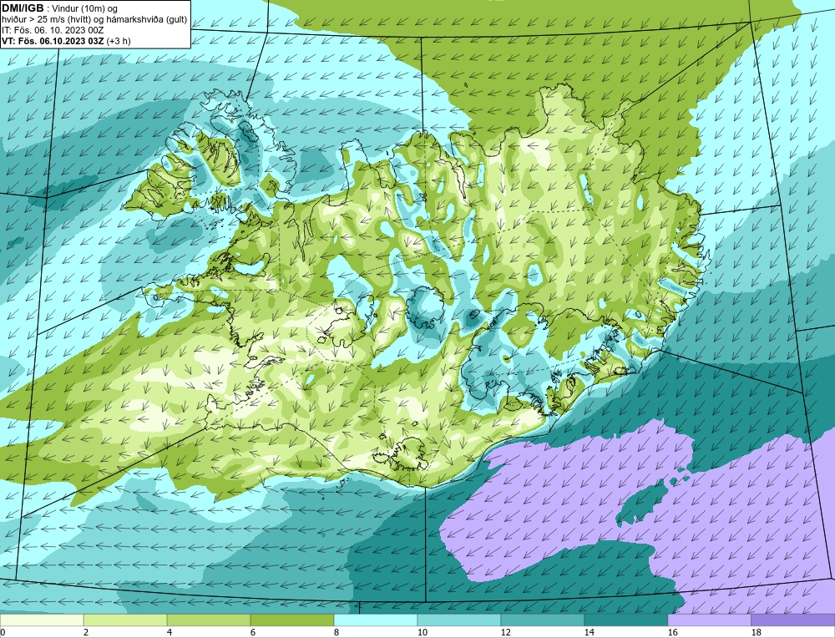This screenshot has width=835, height=638.
Task: Click the 'IT: Fös. 06. 10. 2023 00Z' line
Action: tap(52, 30)
